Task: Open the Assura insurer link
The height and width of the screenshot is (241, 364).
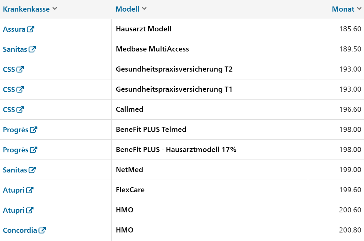Action: (14, 29)
